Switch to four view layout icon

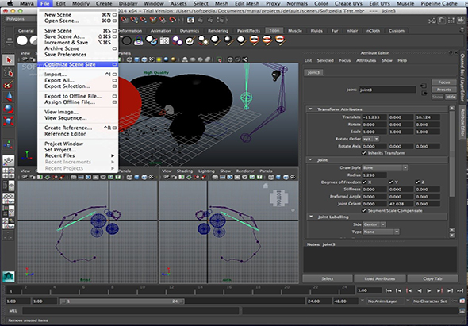(x=9, y=173)
